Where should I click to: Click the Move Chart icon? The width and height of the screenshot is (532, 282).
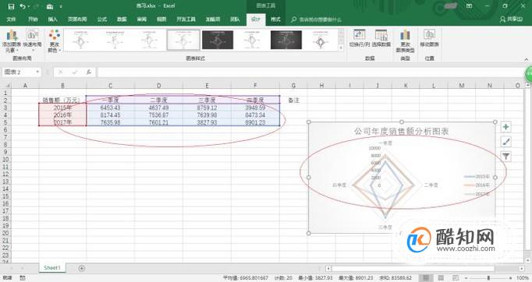429,38
